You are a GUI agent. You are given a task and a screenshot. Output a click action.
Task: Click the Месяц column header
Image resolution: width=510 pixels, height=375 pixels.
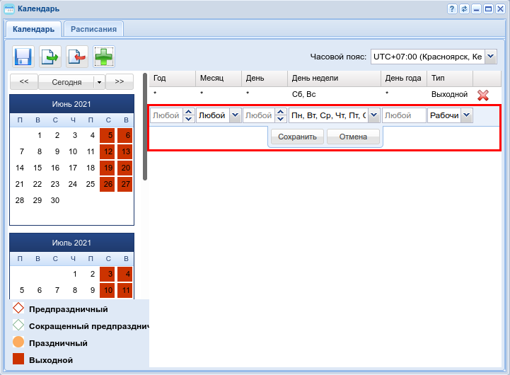(219, 79)
